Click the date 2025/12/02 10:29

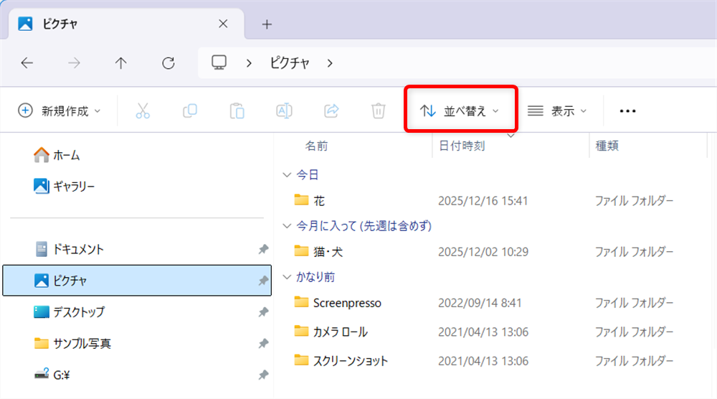click(x=483, y=252)
